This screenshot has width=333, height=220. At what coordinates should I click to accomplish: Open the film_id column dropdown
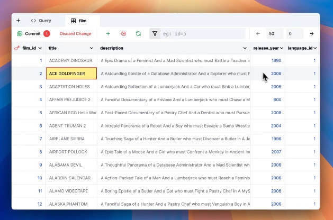(40, 48)
